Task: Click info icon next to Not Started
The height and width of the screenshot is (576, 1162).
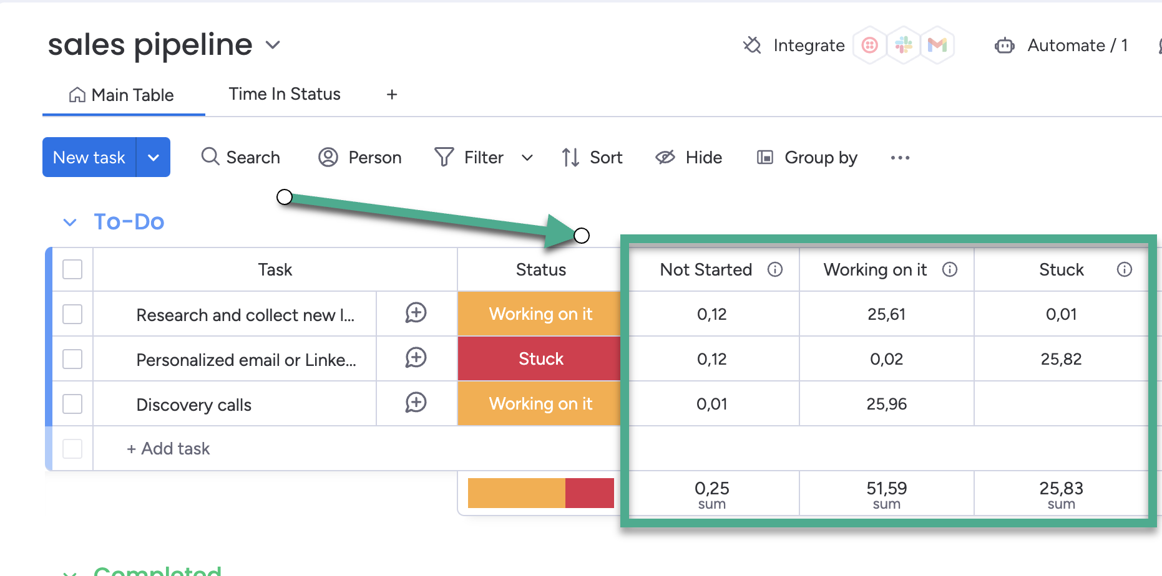Action: pos(775,269)
